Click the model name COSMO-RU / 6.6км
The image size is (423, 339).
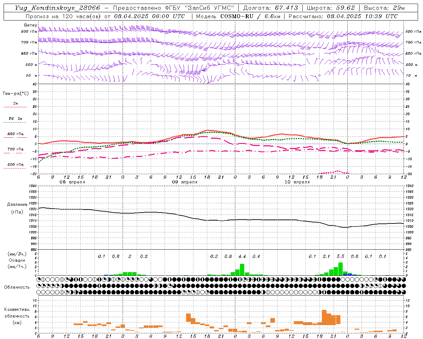tap(251, 16)
